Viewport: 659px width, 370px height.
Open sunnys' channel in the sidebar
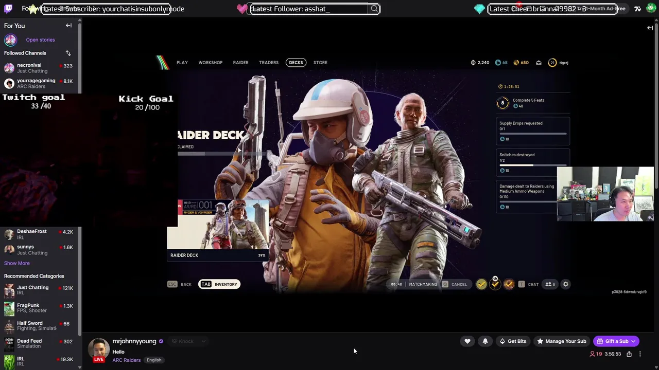(x=39, y=250)
